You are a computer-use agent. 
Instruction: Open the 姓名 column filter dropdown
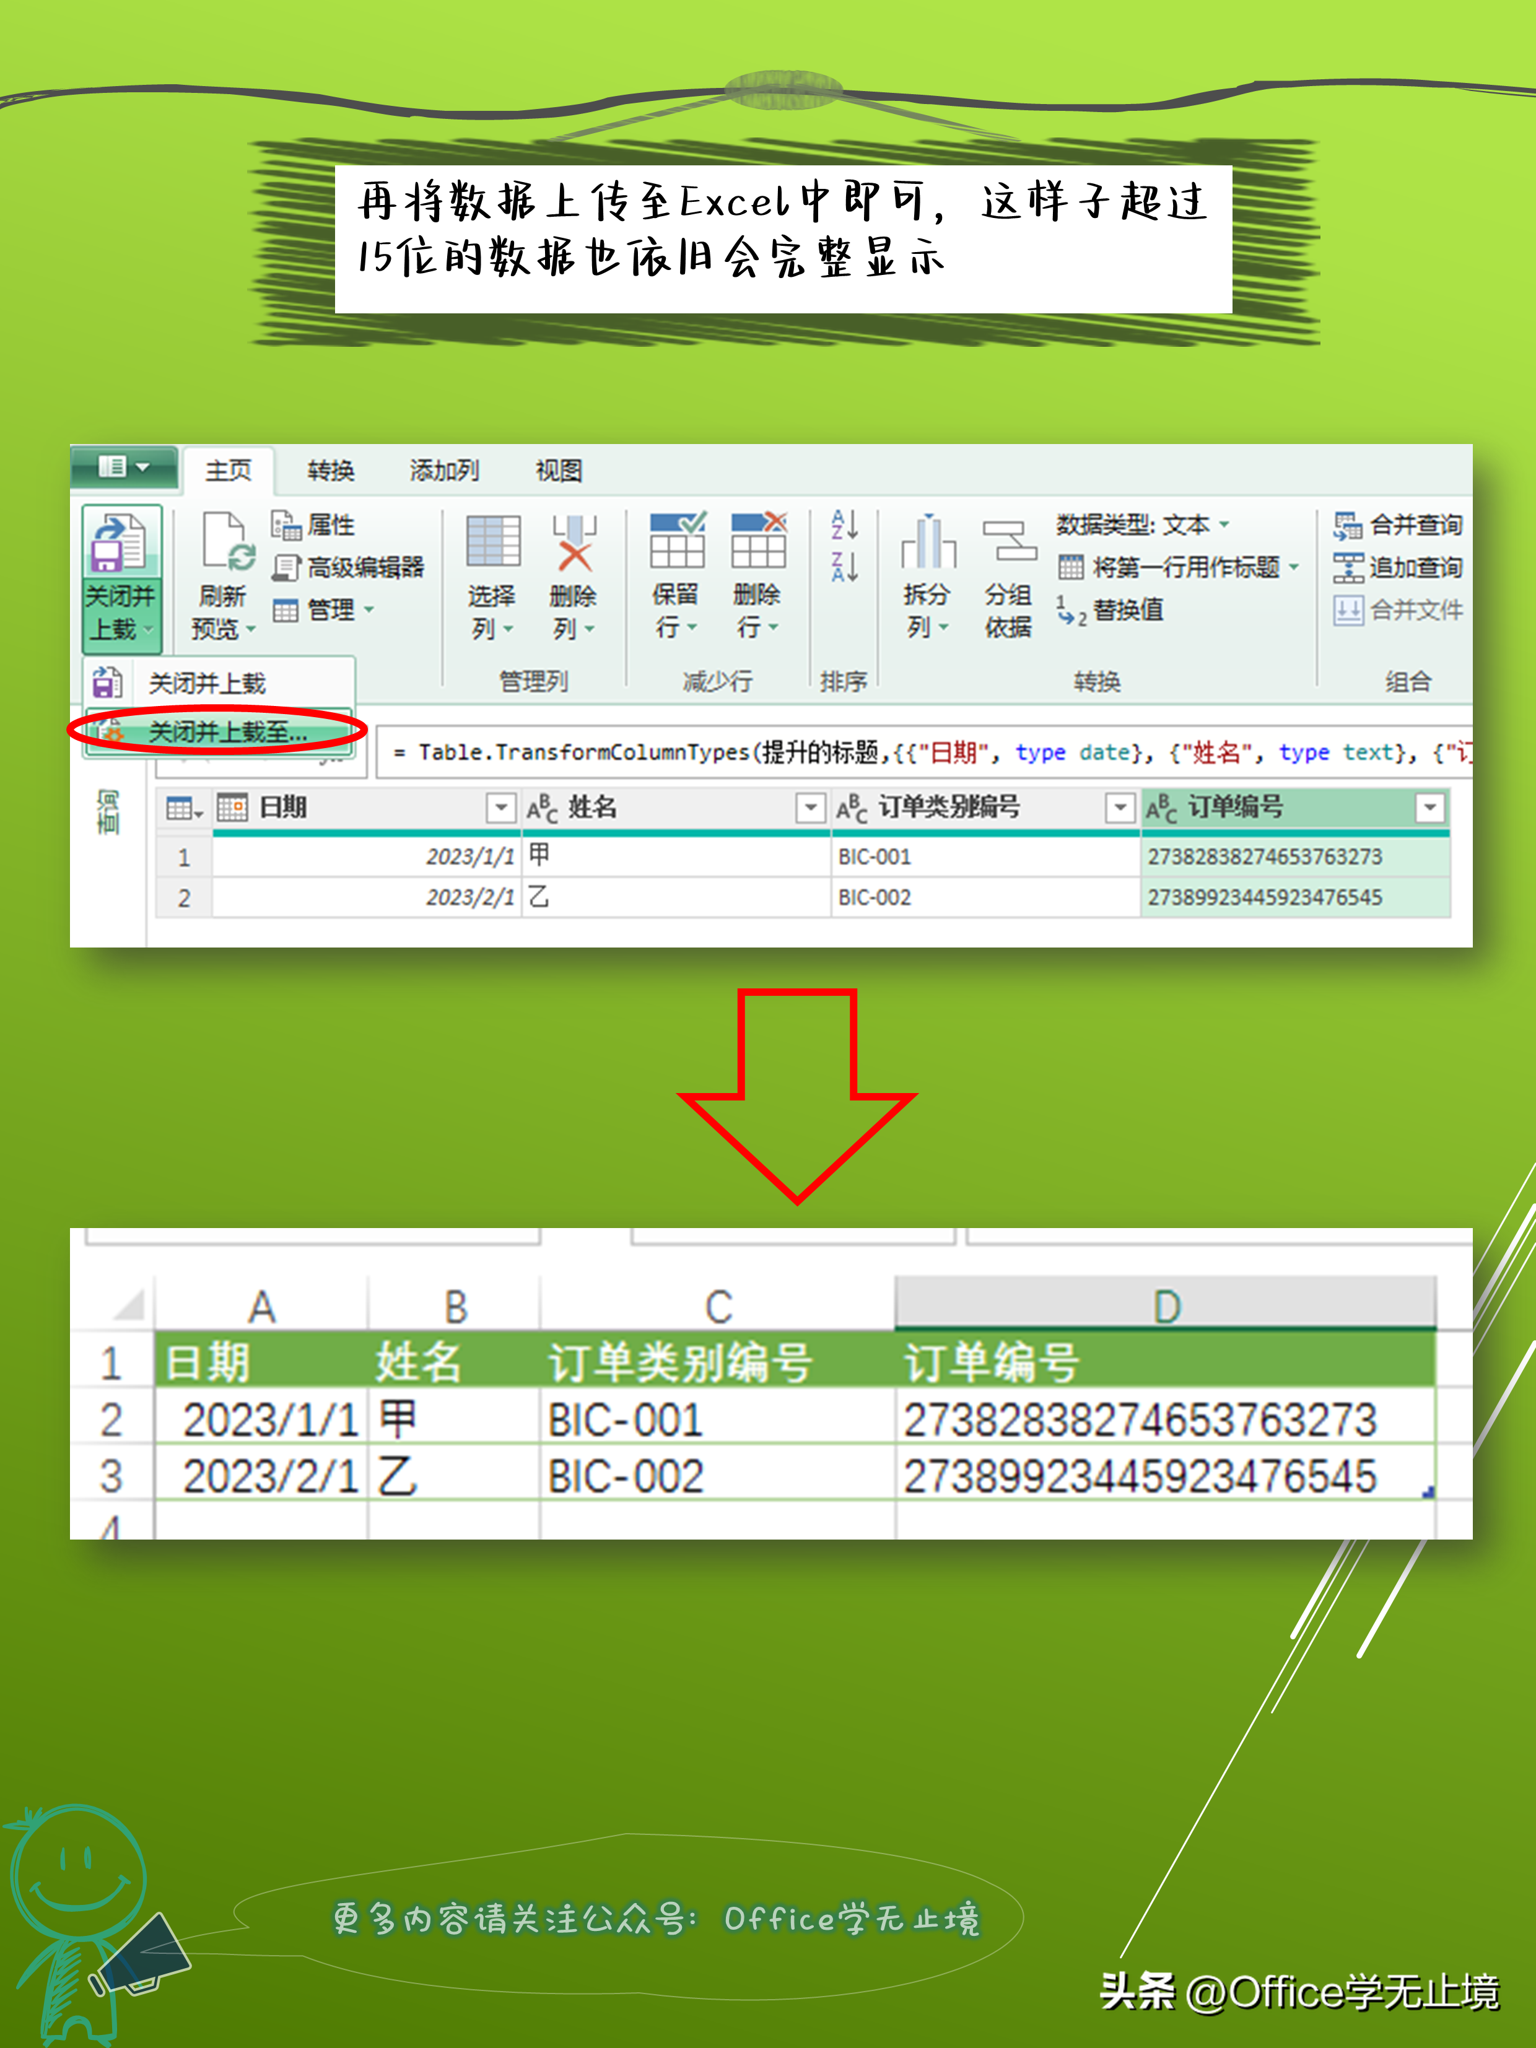pyautogui.click(x=810, y=808)
